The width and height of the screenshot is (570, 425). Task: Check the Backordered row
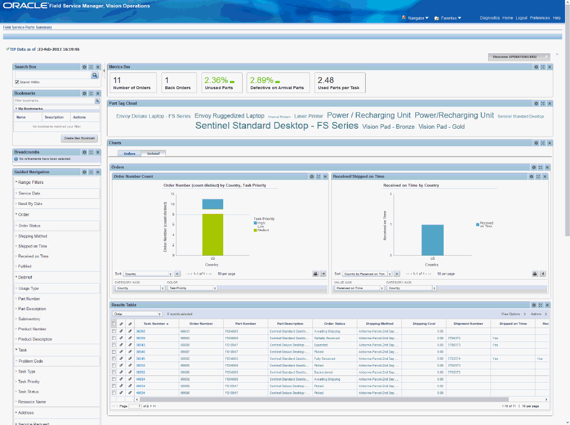[x=114, y=372]
